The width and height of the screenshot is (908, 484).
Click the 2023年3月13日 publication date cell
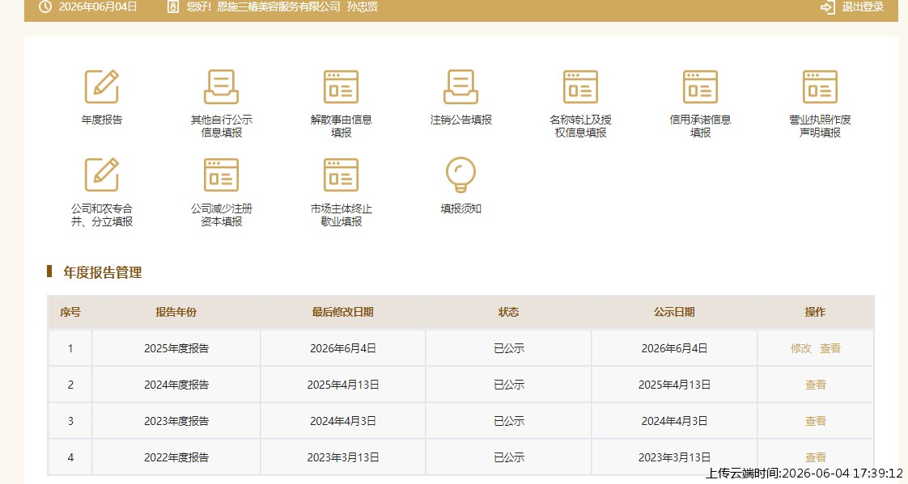click(674, 457)
